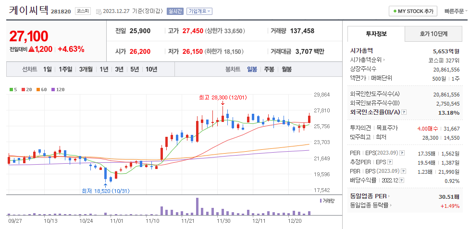
Task: Click the 11/21 date label on chart axis
Action: coord(188,221)
